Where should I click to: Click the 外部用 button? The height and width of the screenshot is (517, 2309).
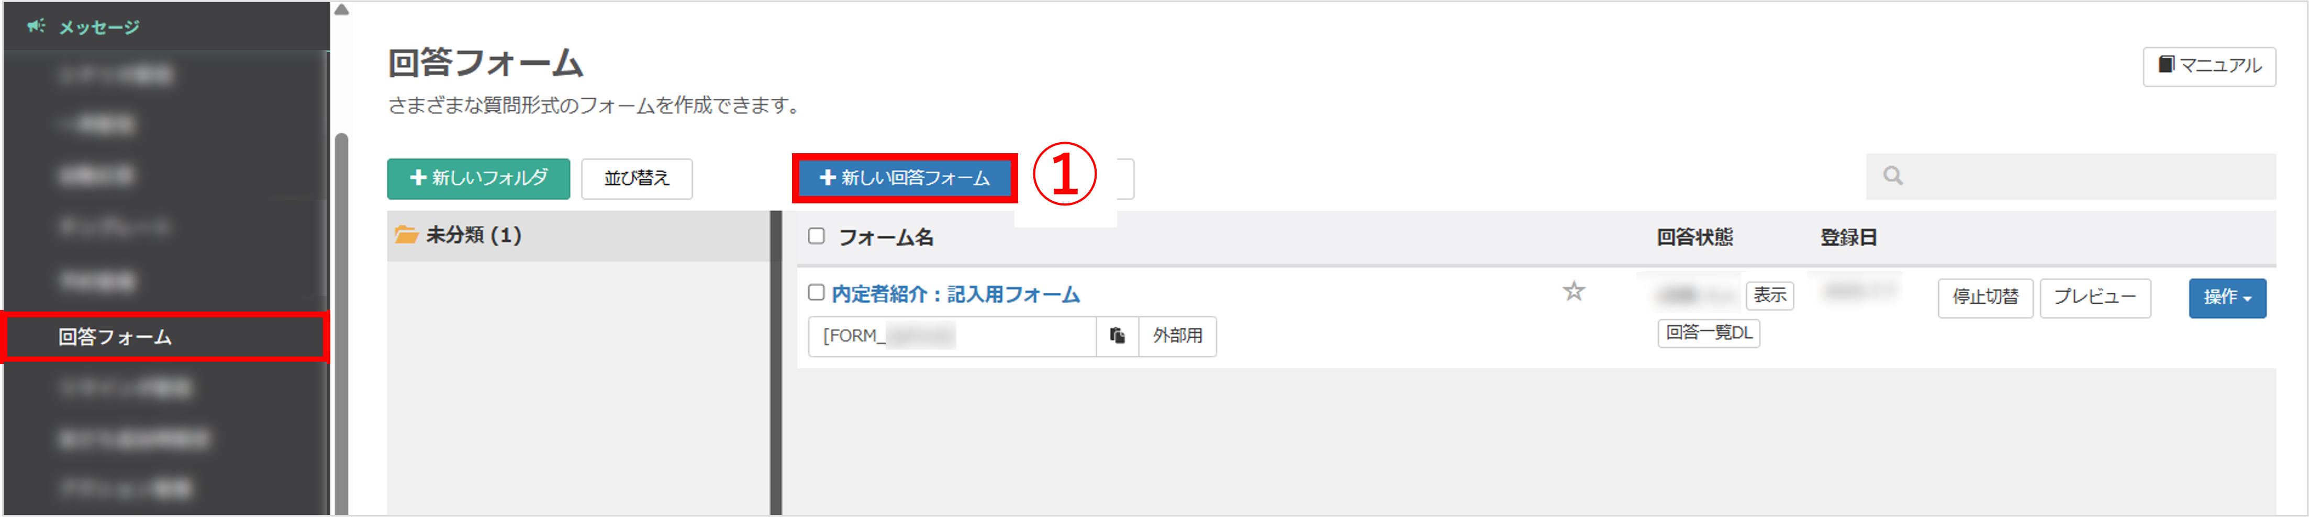pos(1177,336)
